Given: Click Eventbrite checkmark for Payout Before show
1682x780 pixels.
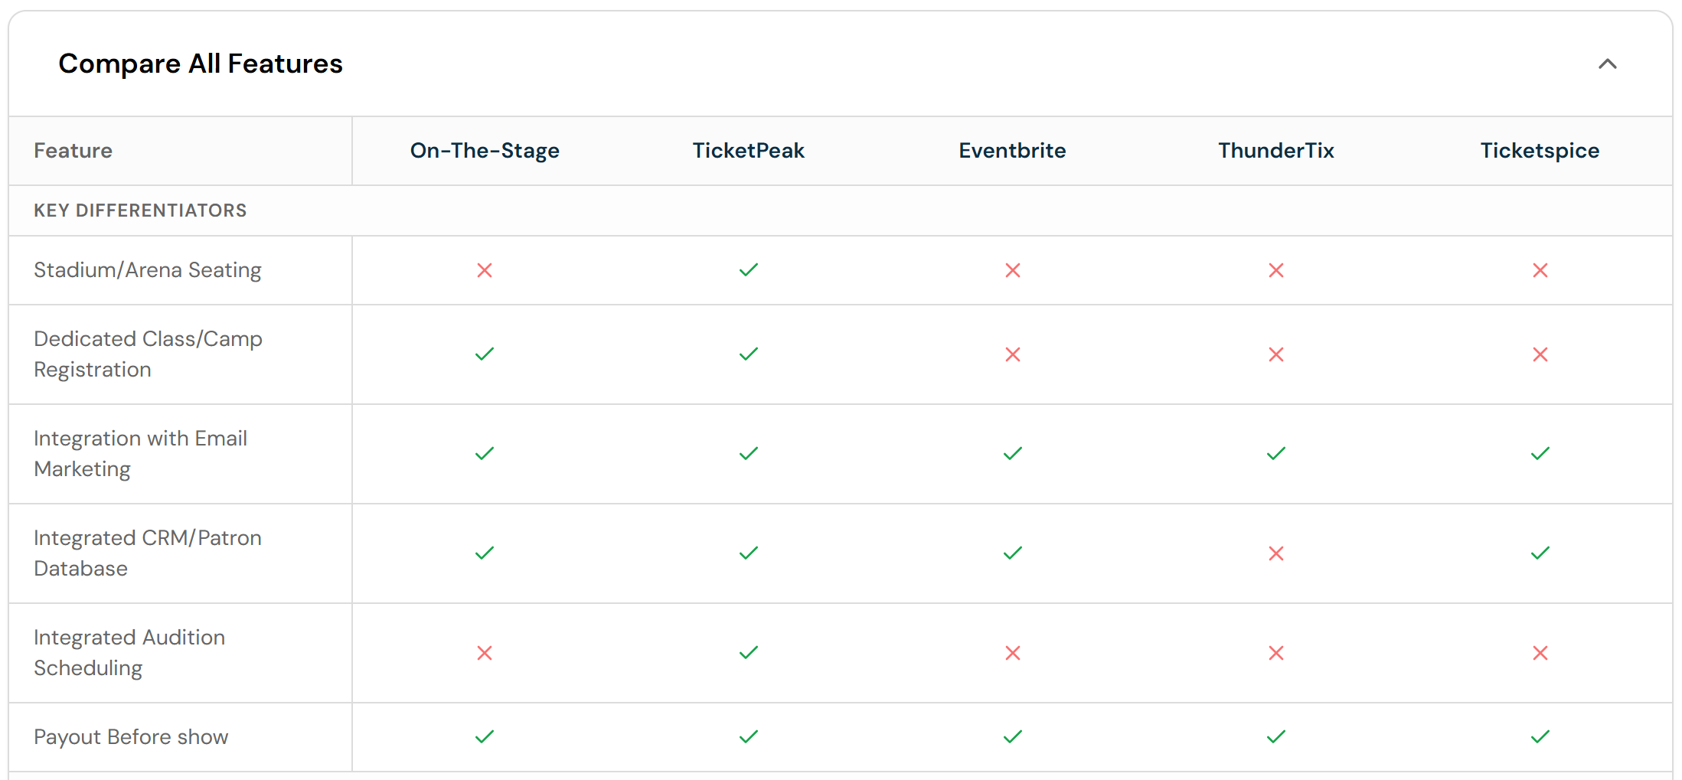Looking at the screenshot, I should (1013, 737).
